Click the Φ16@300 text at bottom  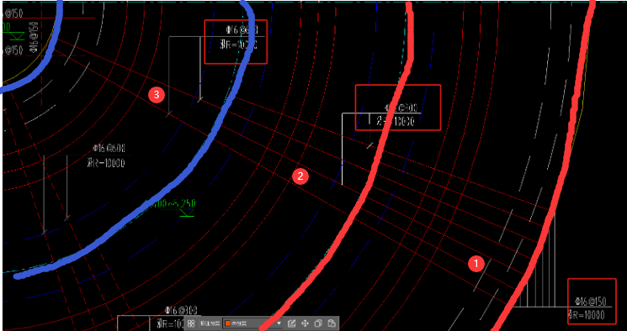pyautogui.click(x=181, y=311)
